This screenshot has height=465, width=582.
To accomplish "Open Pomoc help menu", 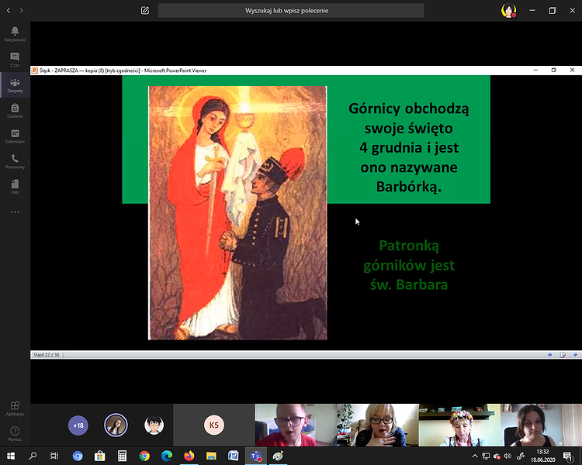I will pyautogui.click(x=15, y=434).
